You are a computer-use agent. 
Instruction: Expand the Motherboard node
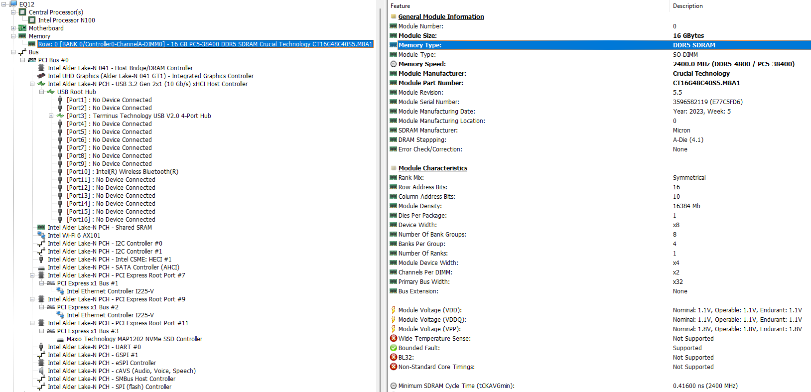[x=13, y=28]
